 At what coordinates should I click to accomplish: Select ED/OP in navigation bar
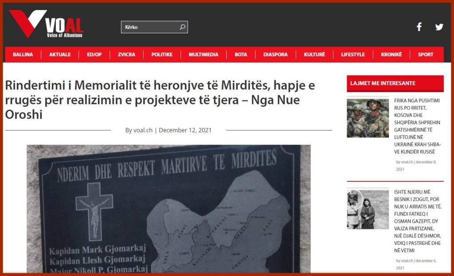(94, 55)
